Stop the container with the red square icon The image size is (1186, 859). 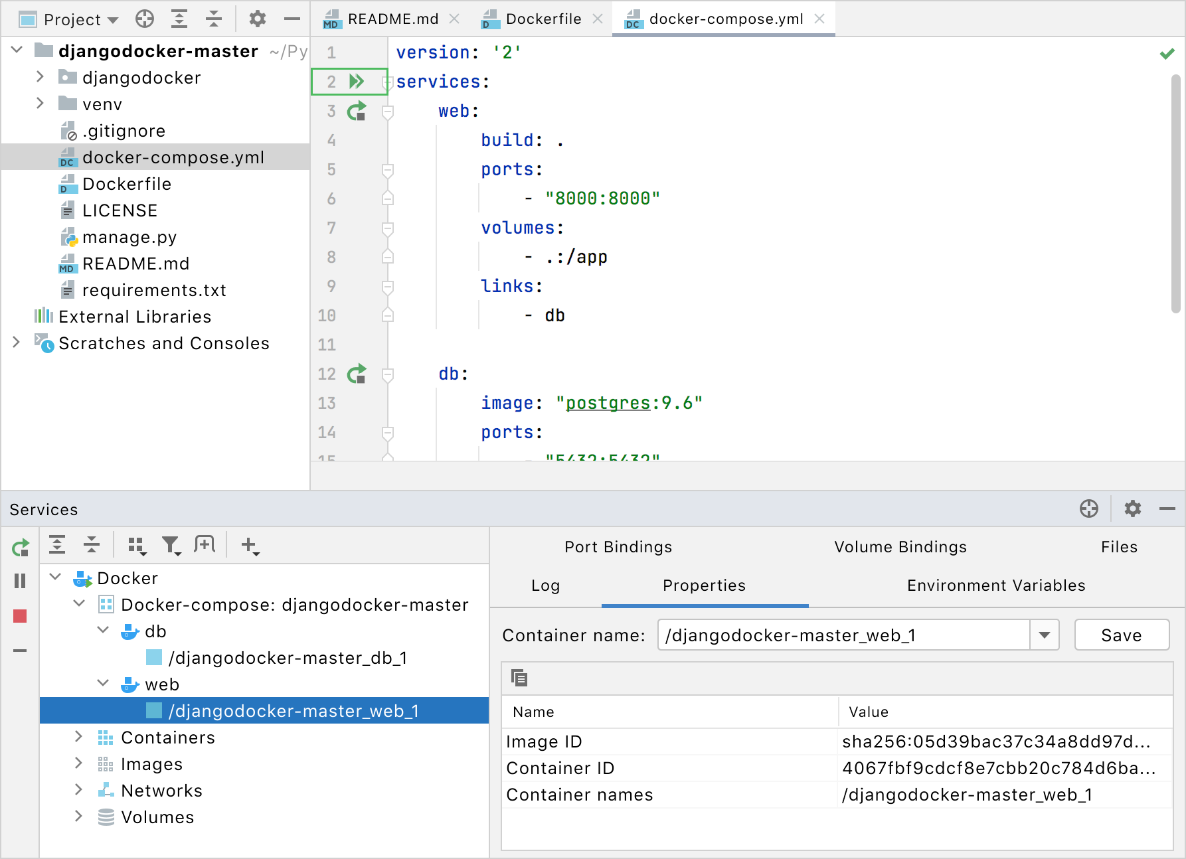pos(19,616)
